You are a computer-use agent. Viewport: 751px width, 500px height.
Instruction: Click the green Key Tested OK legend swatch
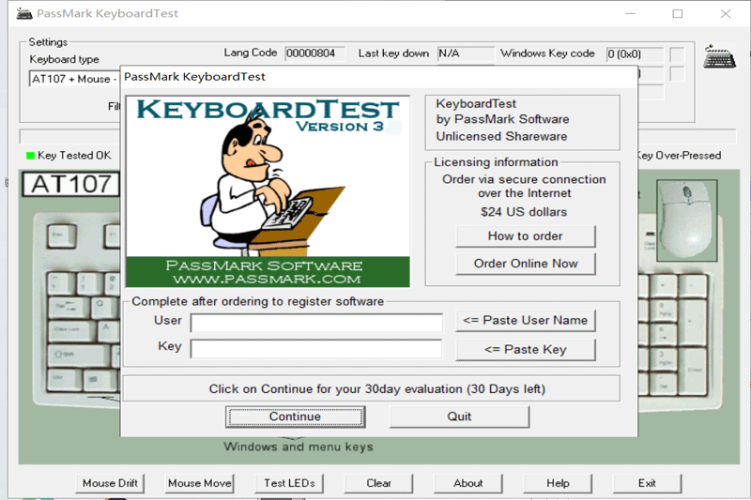point(31,156)
